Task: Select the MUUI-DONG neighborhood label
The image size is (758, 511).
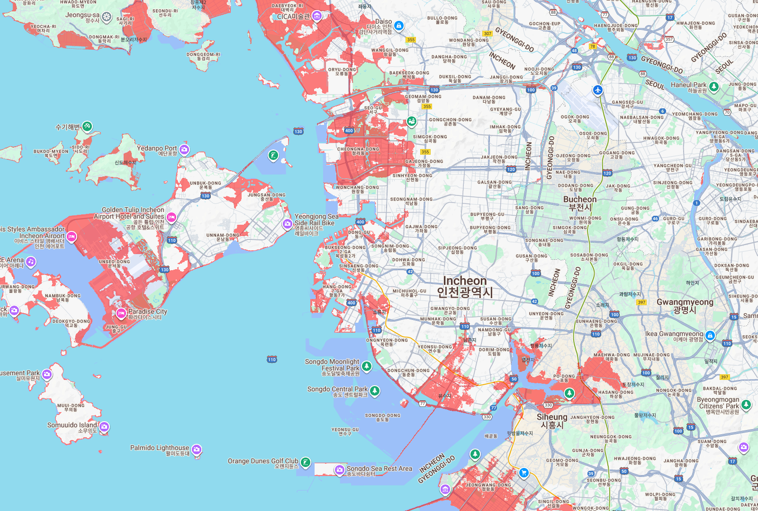Action: click(x=71, y=407)
